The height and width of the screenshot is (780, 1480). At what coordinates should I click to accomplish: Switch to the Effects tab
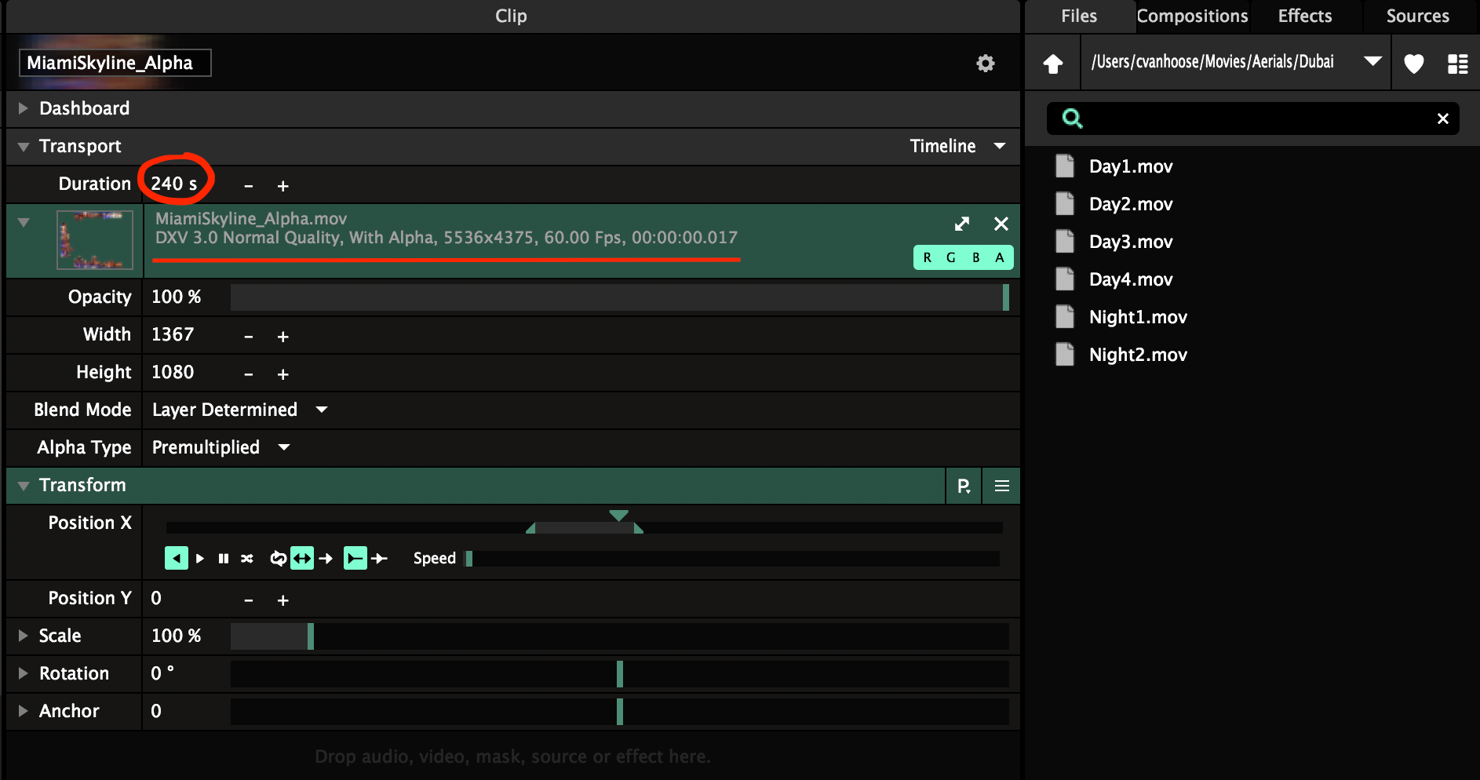click(x=1304, y=16)
